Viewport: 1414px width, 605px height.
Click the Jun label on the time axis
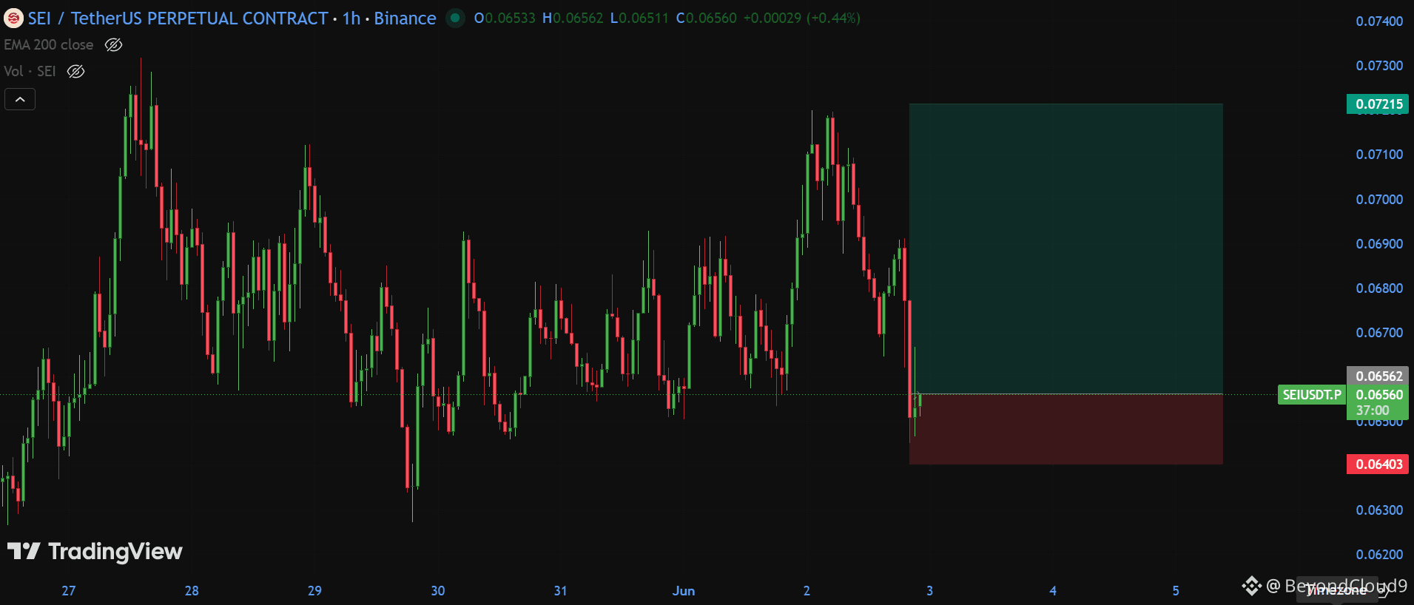[x=684, y=591]
